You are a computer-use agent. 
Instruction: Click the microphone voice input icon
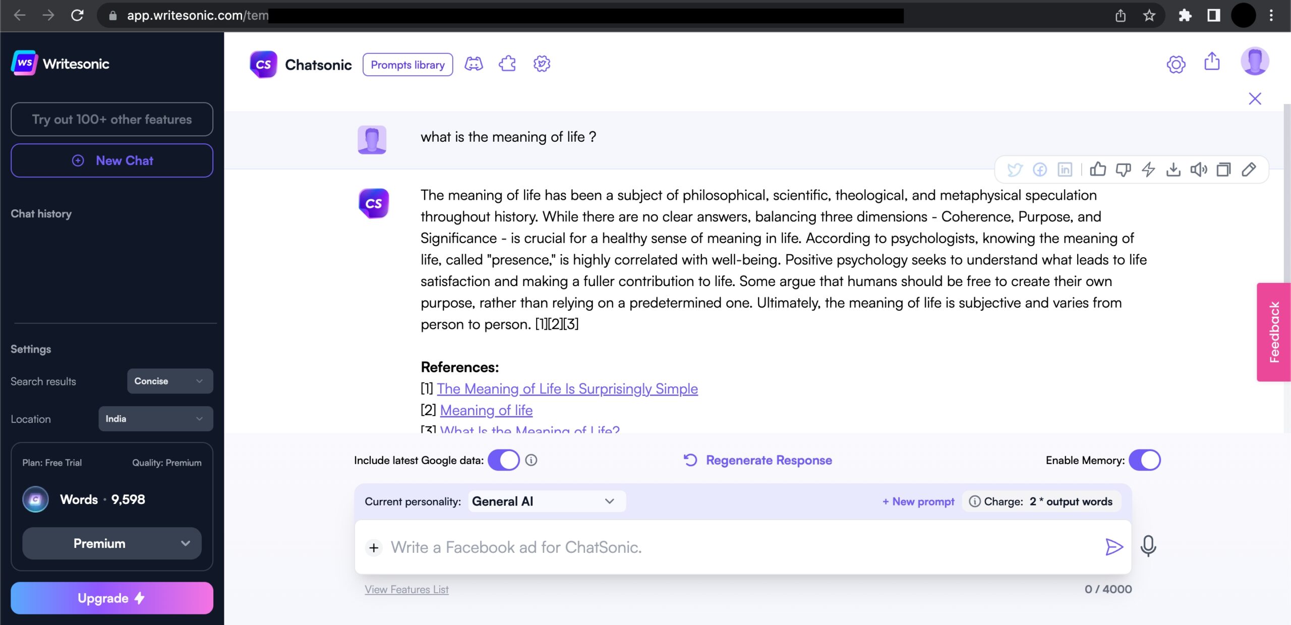(1148, 546)
